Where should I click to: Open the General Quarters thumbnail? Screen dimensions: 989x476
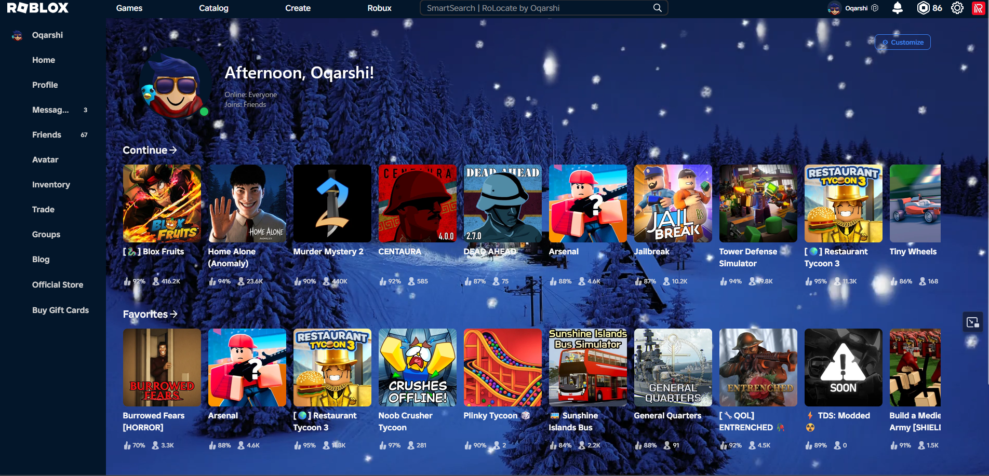673,368
